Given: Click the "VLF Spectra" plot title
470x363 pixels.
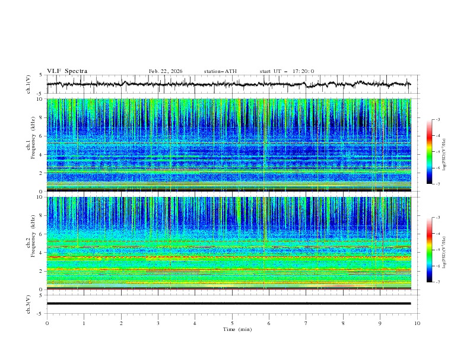Looking at the screenshot, I should (67, 71).
